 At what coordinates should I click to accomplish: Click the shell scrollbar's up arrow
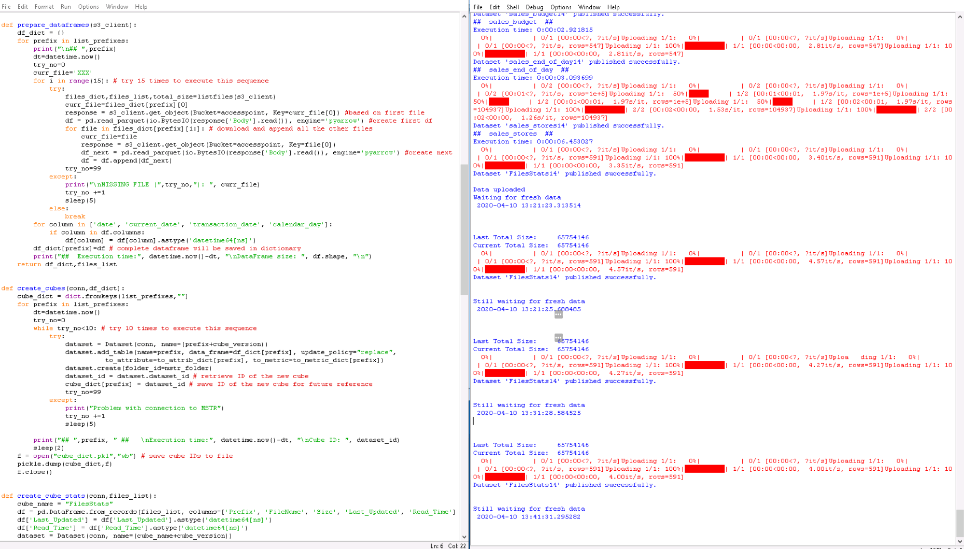(960, 17)
